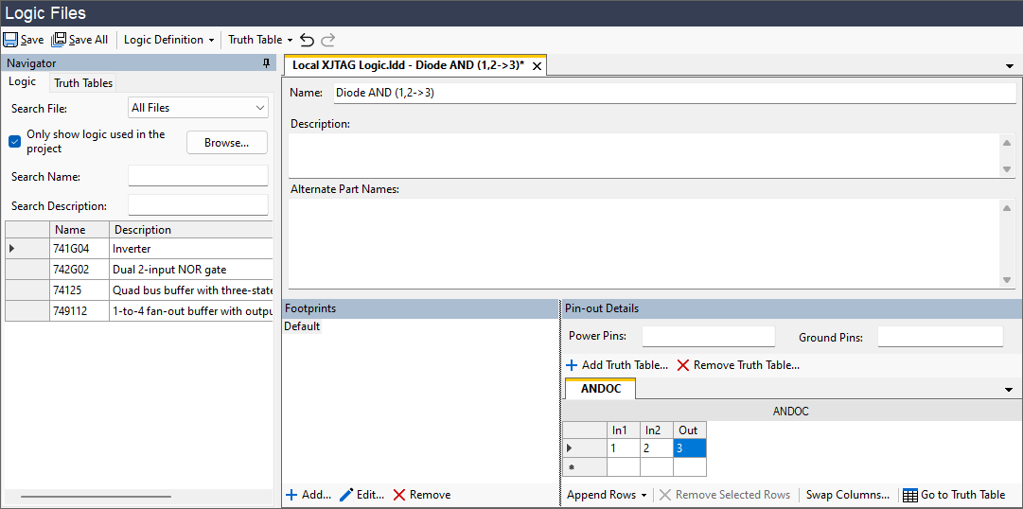Viewport: 1023px width, 509px height.
Task: Expand the Logic Definition menu
Action: point(168,40)
